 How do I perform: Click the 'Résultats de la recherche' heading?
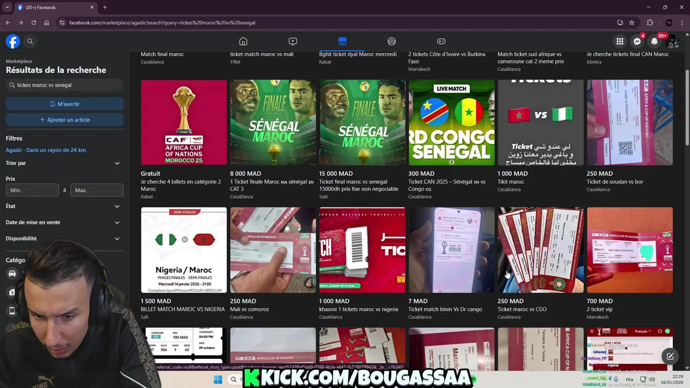[56, 70]
